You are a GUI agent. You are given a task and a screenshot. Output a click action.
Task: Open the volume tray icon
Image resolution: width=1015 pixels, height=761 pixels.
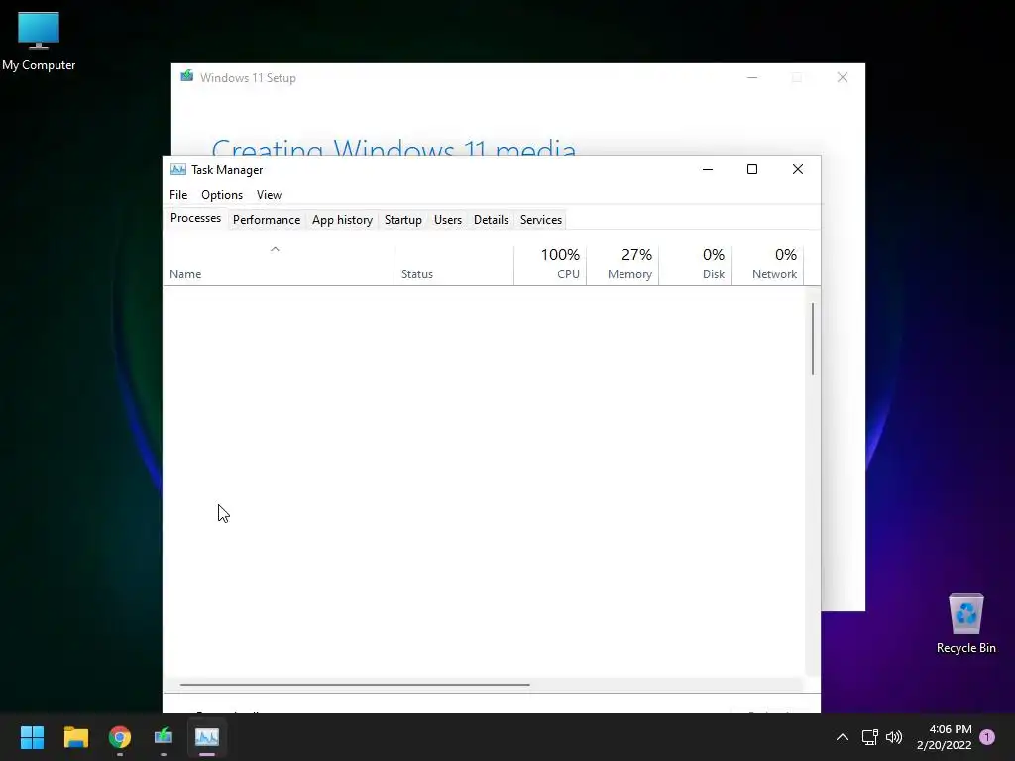894,737
